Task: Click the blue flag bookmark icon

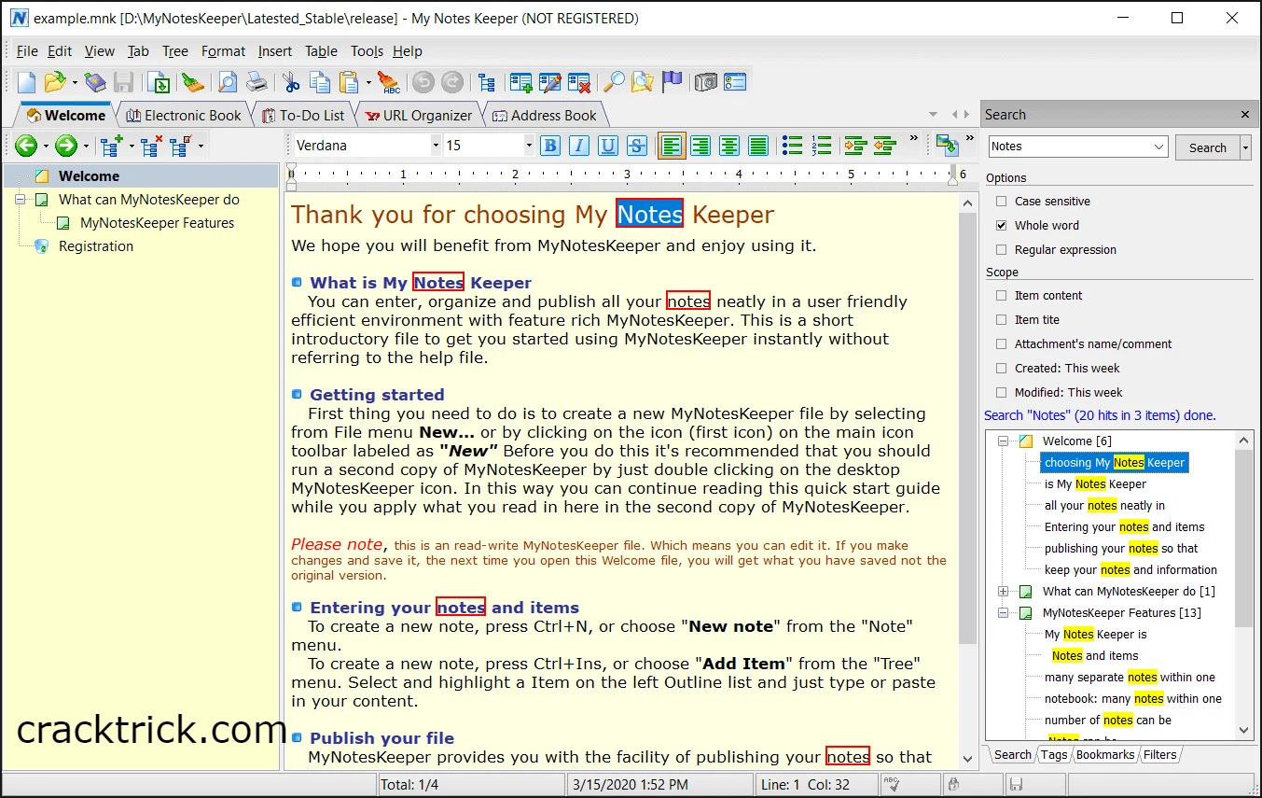Action: tap(672, 82)
